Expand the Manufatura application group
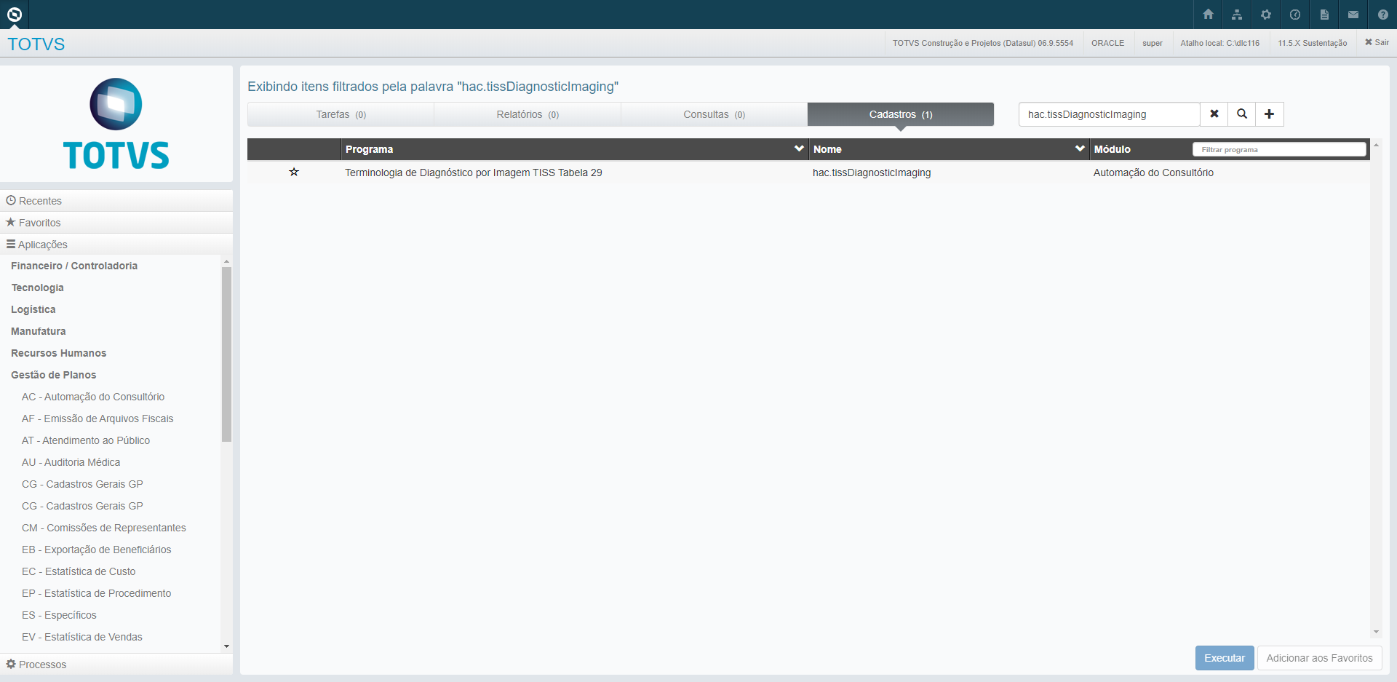The width and height of the screenshot is (1397, 682). [38, 331]
